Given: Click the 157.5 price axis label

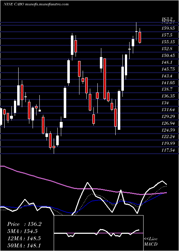Looking at the screenshot, I should click(x=167, y=35).
